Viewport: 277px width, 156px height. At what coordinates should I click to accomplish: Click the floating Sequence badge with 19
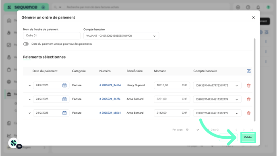click(14, 143)
